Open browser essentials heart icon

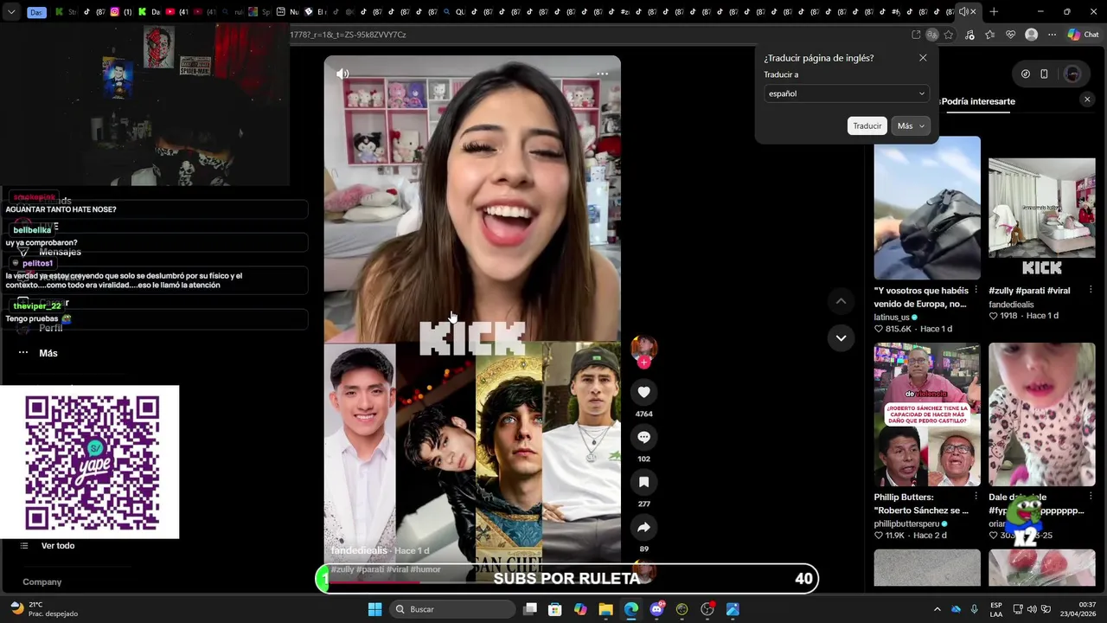click(1010, 35)
